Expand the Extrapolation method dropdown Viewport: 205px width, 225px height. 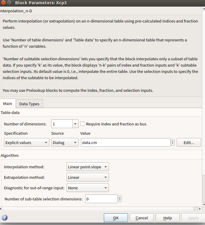coord(88,177)
